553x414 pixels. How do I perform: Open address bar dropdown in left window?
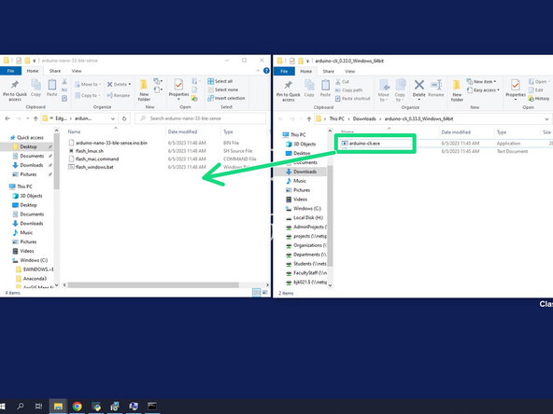pyautogui.click(x=113, y=118)
